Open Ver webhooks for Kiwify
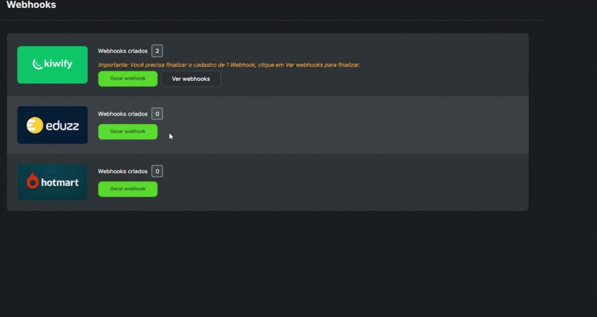This screenshot has height=317, width=597. [x=191, y=79]
